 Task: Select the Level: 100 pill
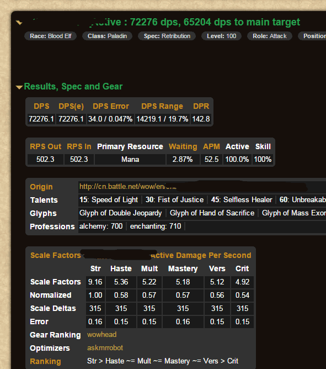click(221, 36)
